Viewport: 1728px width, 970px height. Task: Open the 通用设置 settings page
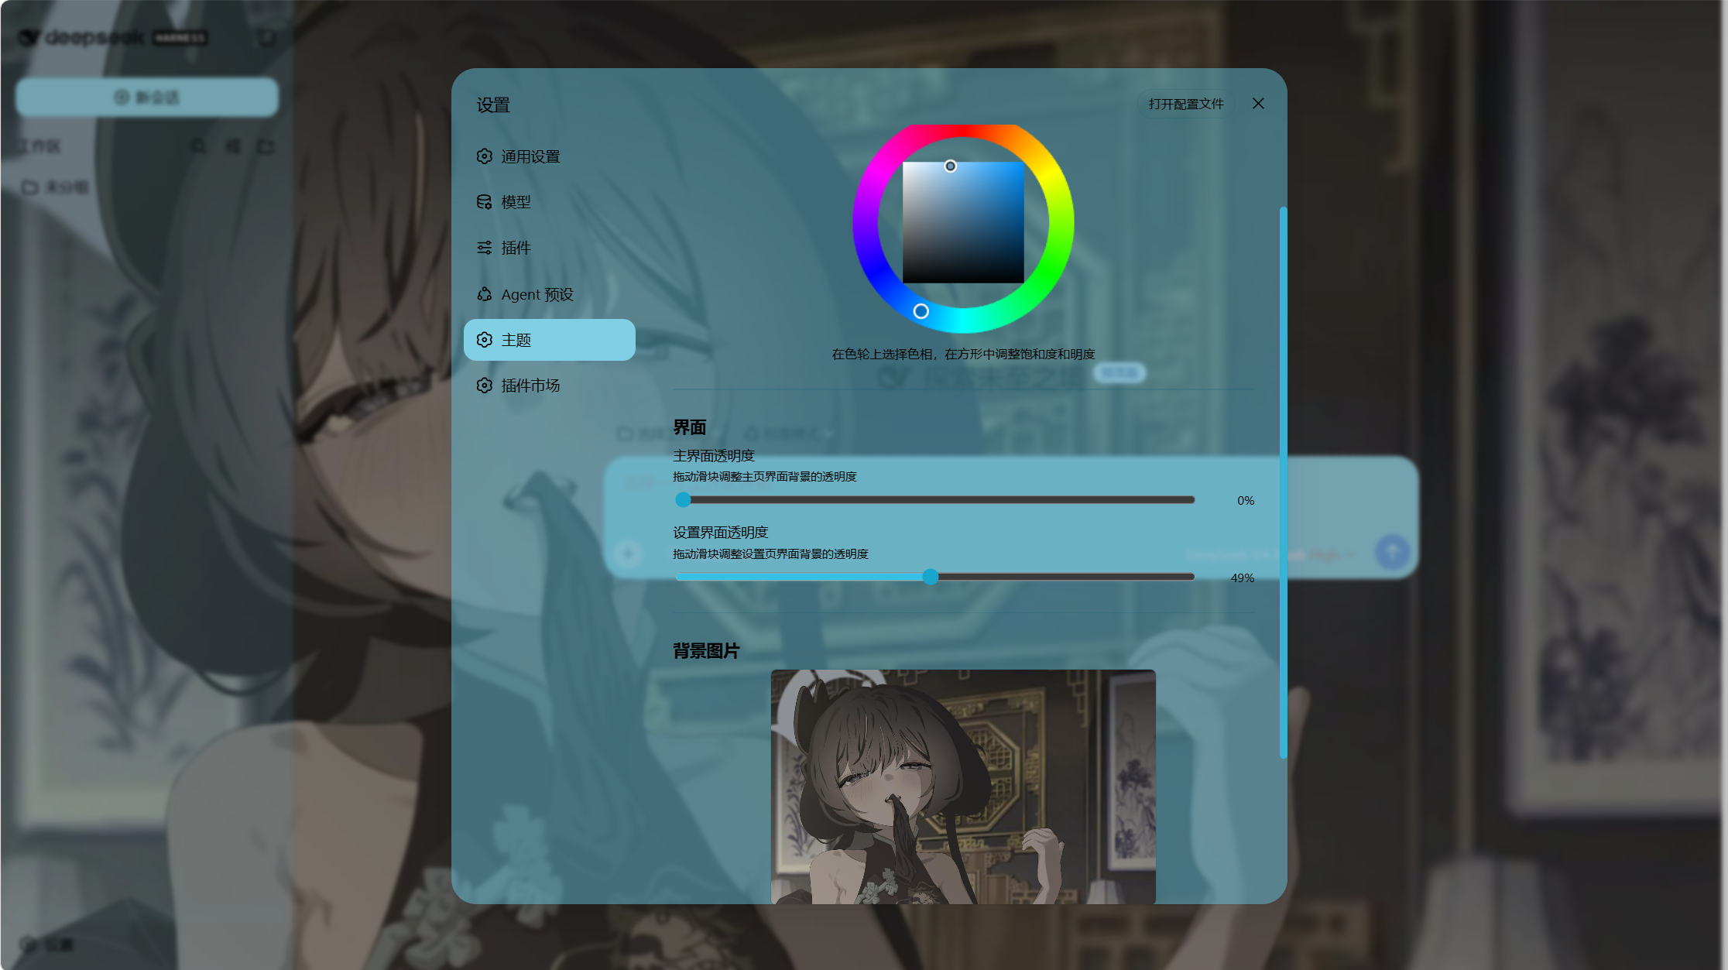point(549,156)
